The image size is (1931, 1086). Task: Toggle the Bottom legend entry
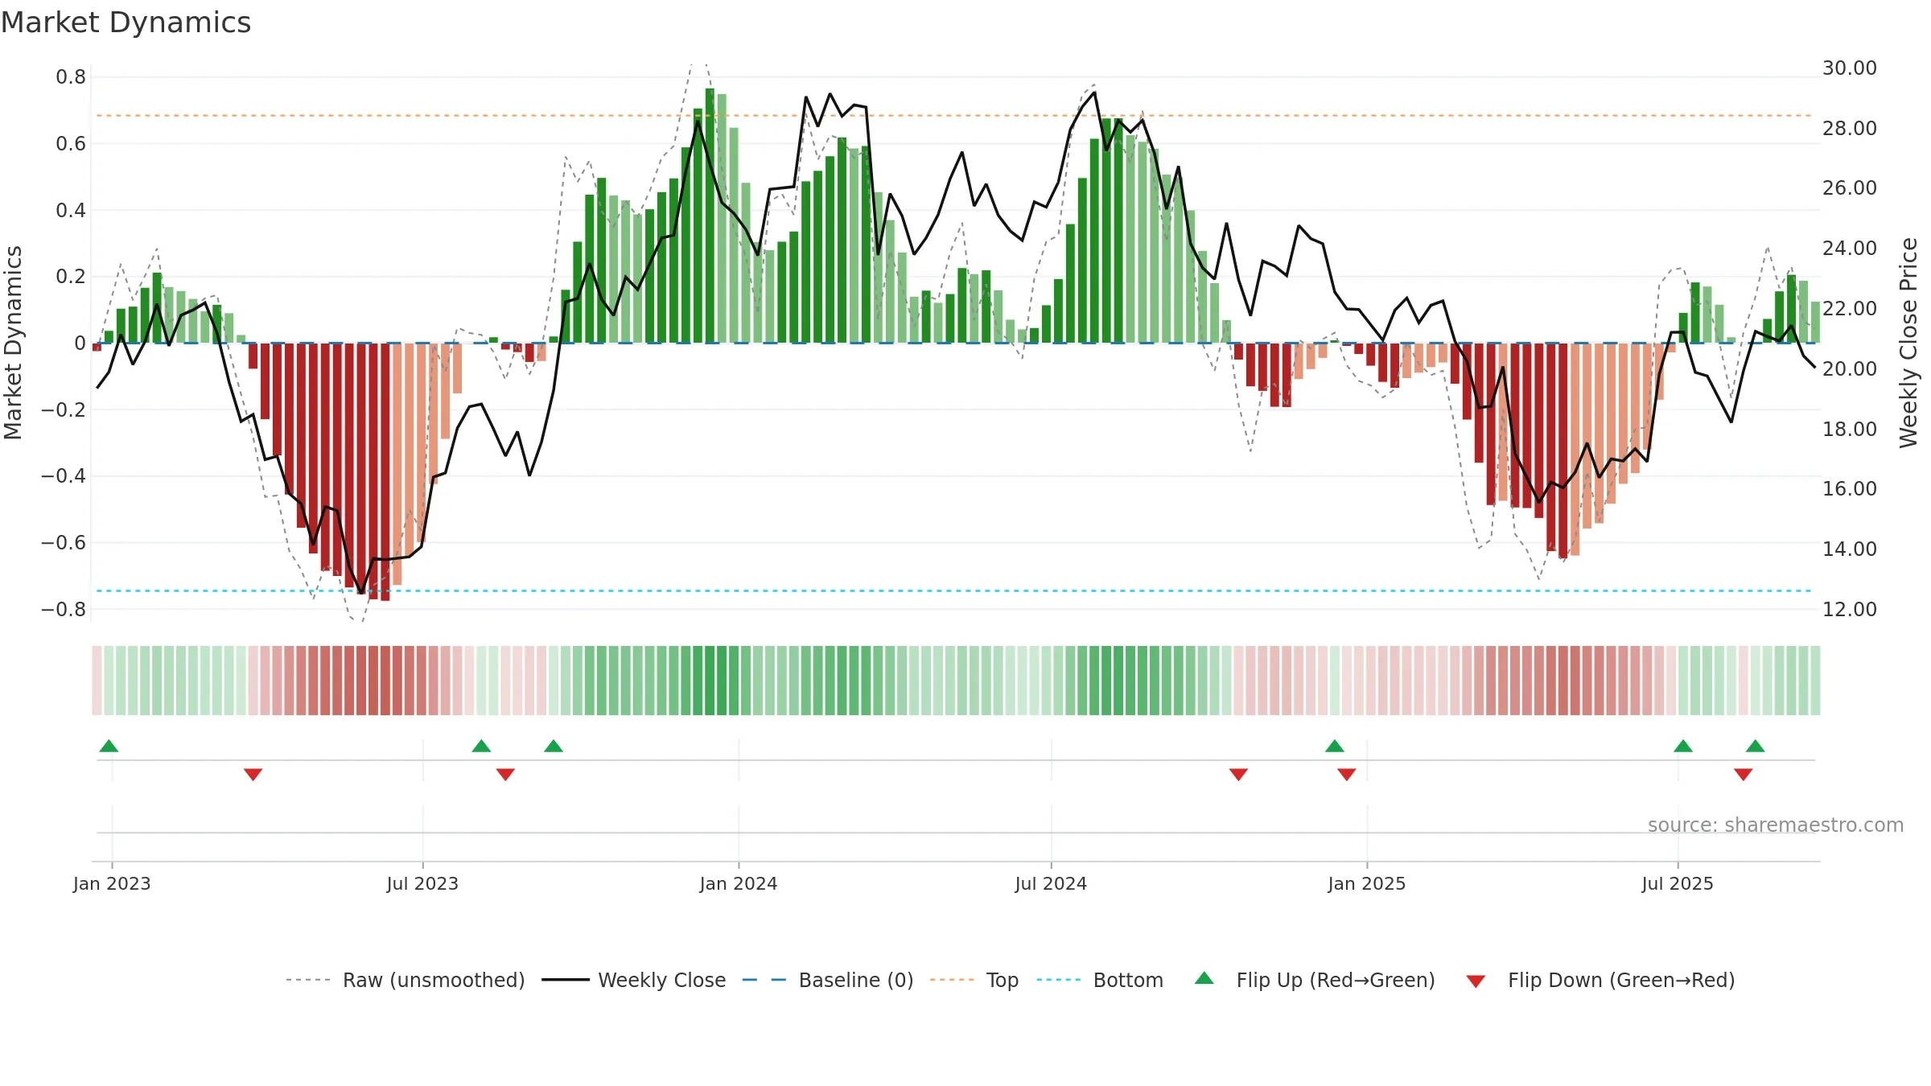click(x=1100, y=980)
